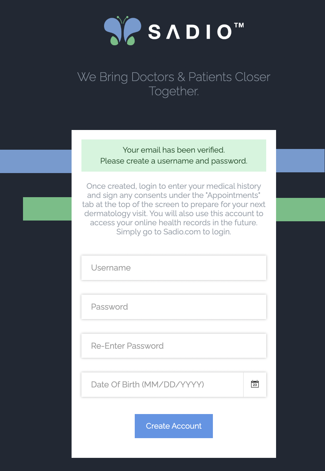Click the TM trademark symbol beside SADIO
325x471 pixels.
tap(239, 25)
